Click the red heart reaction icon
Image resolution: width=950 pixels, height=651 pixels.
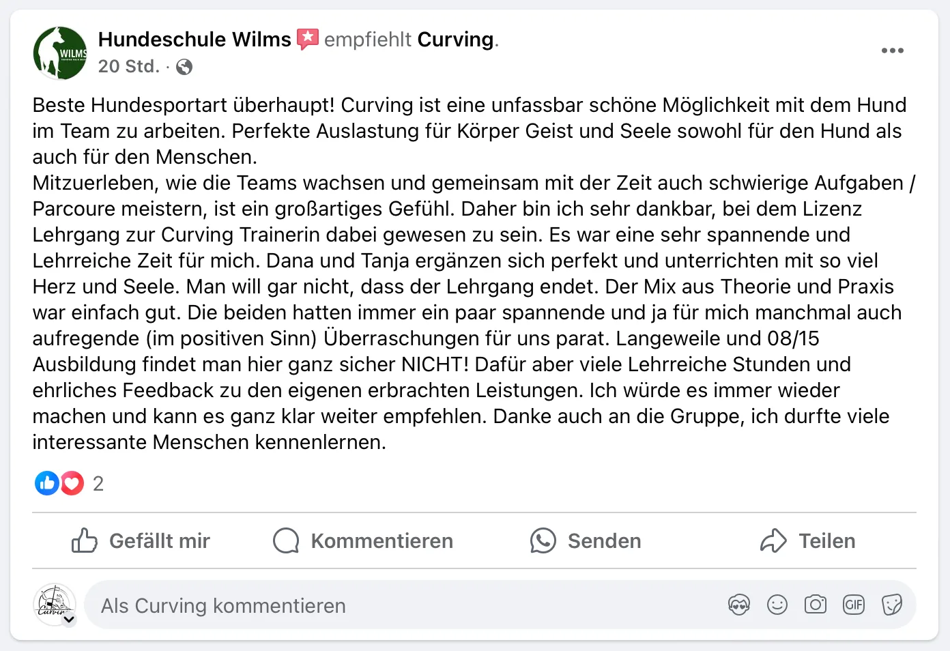click(x=72, y=483)
